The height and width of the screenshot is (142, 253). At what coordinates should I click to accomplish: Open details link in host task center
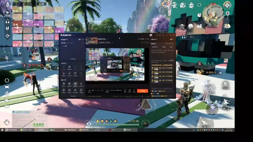pyautogui.click(x=171, y=39)
